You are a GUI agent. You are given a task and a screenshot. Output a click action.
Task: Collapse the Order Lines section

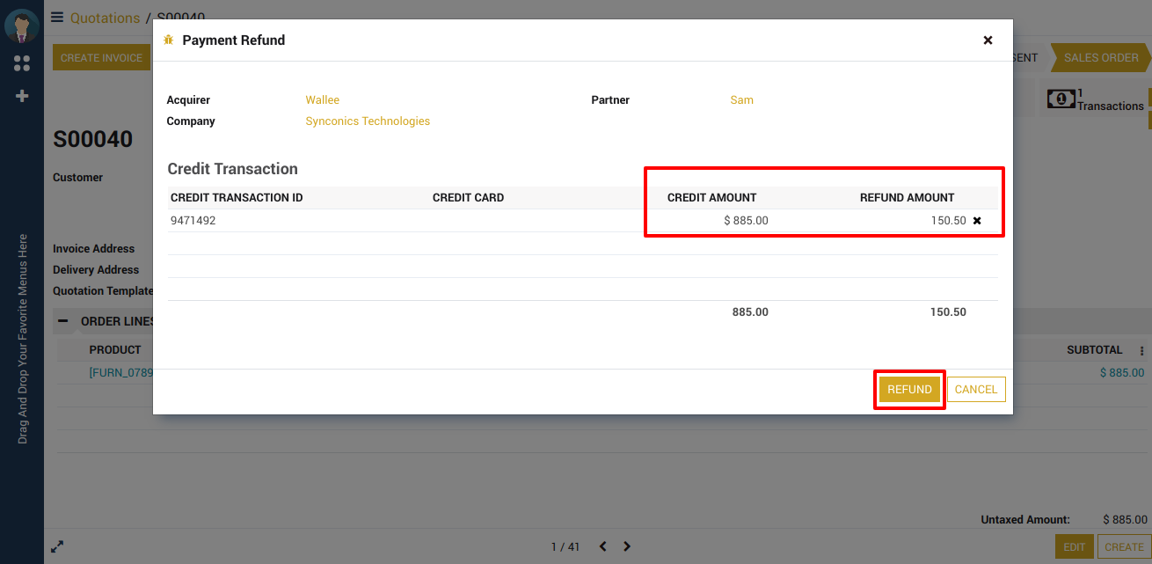click(63, 321)
